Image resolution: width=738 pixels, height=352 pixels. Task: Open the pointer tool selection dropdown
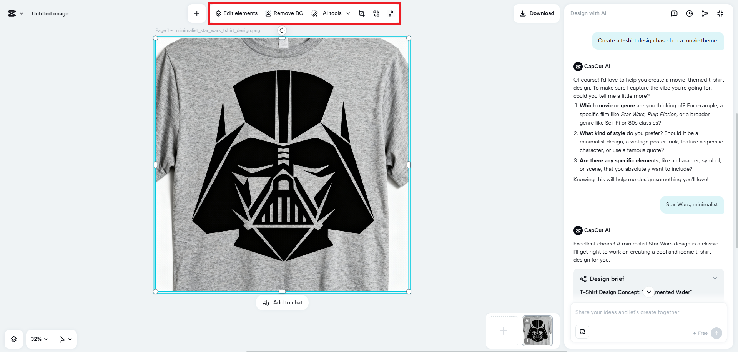65,339
